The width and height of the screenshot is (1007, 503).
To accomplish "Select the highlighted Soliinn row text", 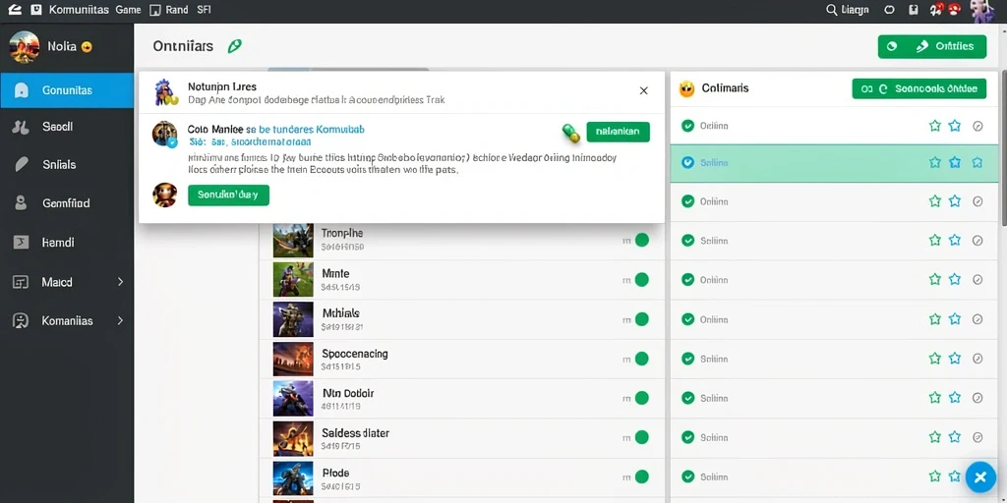I will [x=714, y=163].
